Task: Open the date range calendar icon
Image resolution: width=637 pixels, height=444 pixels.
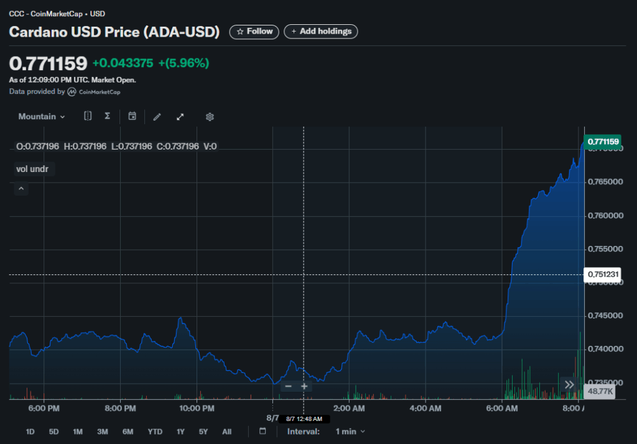Action: pyautogui.click(x=263, y=431)
